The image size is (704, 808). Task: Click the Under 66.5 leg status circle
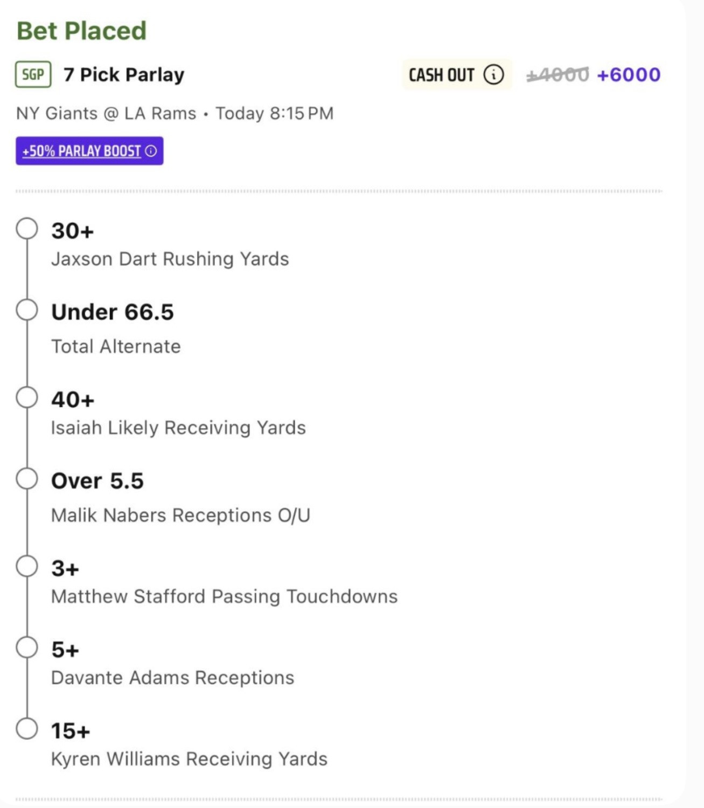click(27, 310)
